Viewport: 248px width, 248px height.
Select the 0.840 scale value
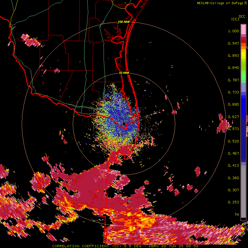[x=233, y=68]
